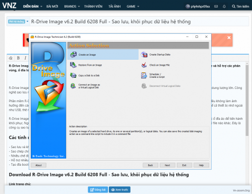Choose the Restore from an Image icon
Viewport: 252px width, 194px height.
click(x=73, y=65)
